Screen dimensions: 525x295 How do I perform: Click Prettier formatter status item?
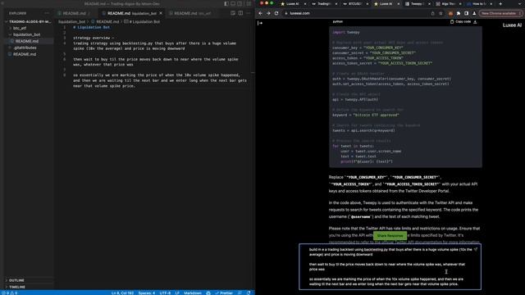tap(224, 293)
